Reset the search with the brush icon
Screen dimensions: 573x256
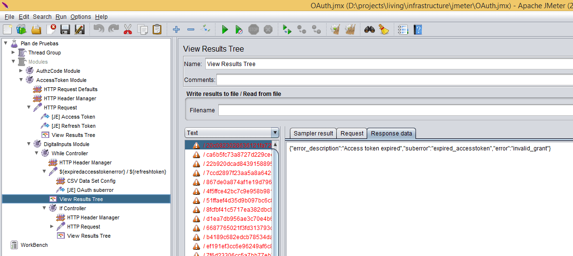pos(384,29)
